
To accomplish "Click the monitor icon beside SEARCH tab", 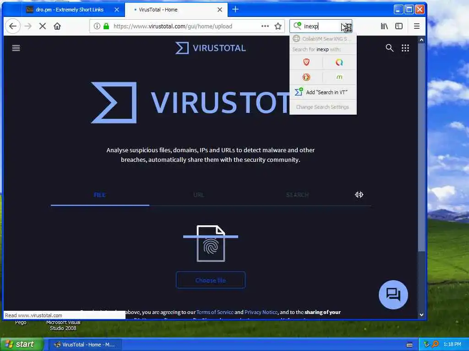I will (x=359, y=195).
